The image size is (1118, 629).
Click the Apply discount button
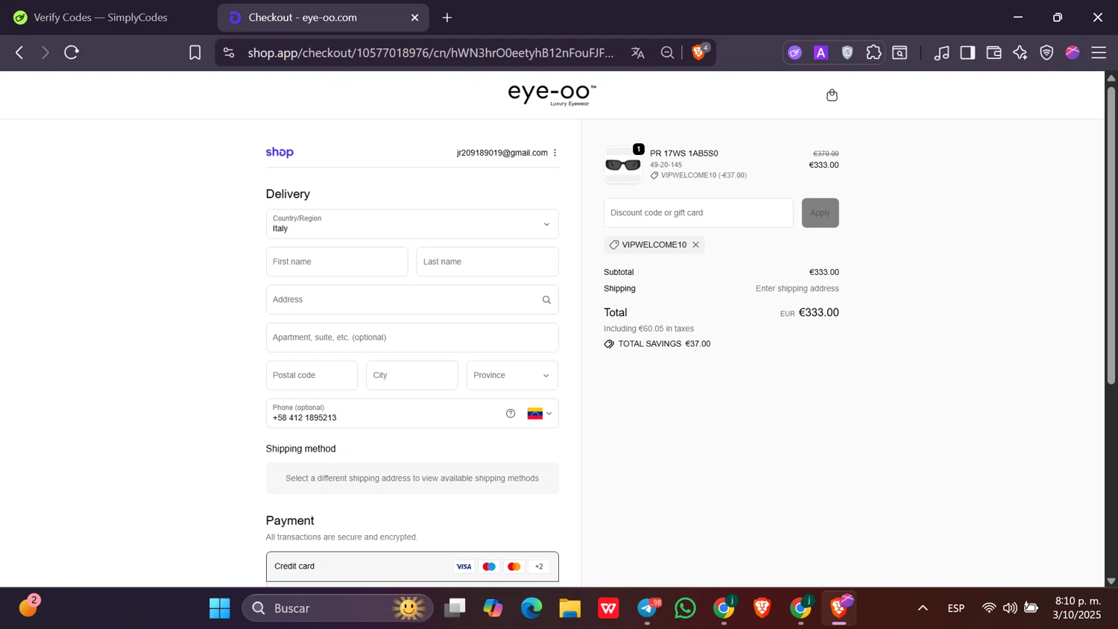click(820, 213)
